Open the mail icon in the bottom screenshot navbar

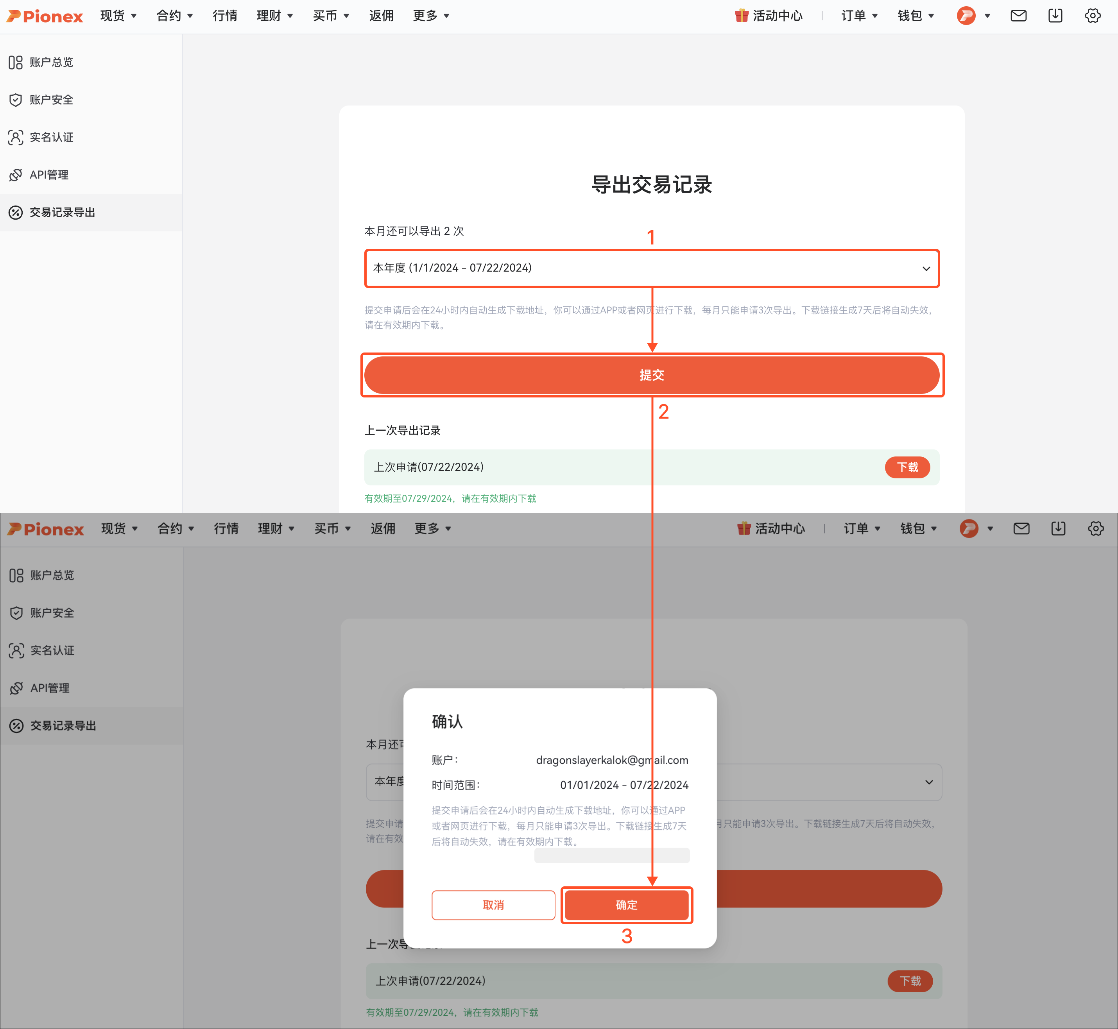point(1021,528)
